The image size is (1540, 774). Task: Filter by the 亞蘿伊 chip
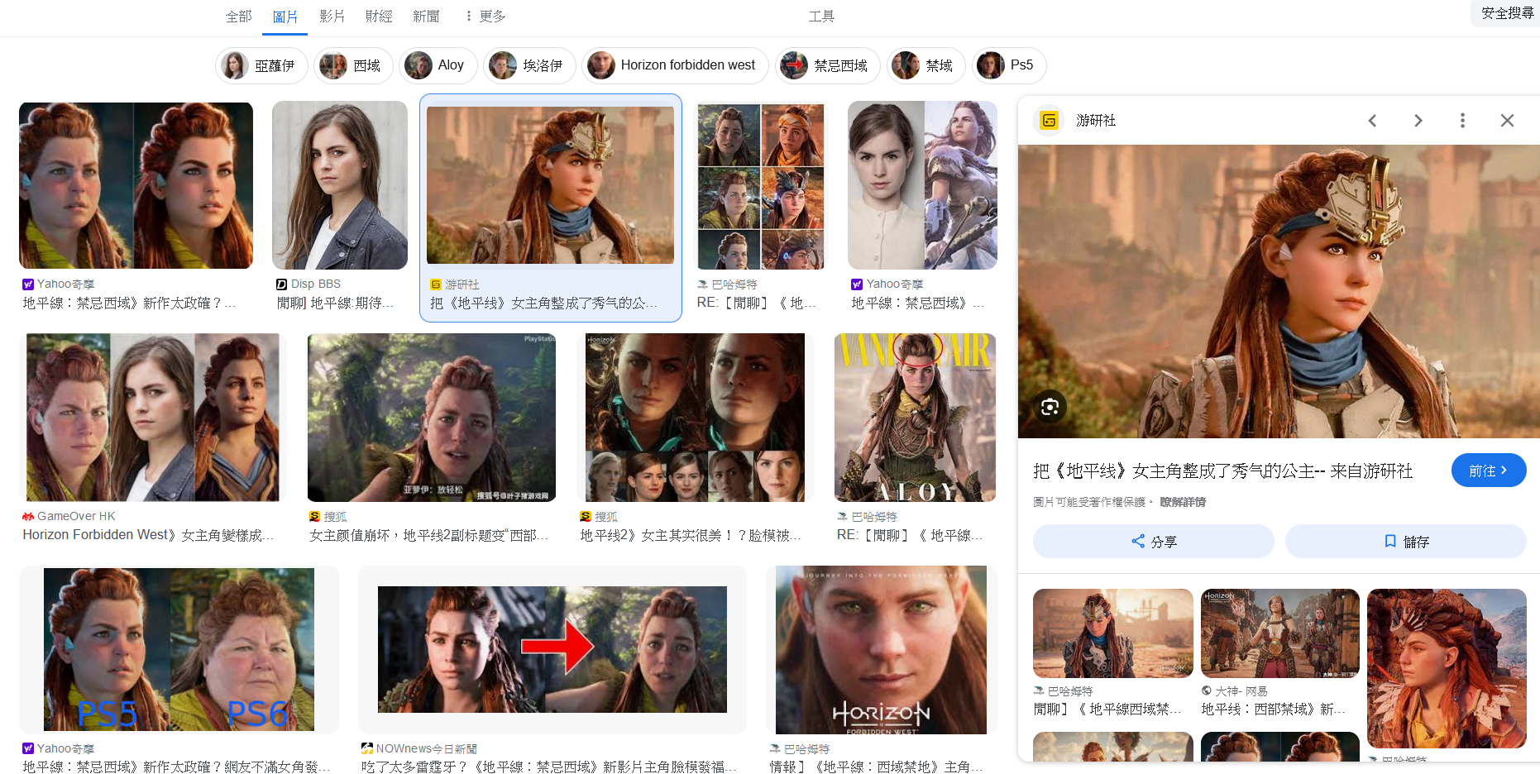pos(261,65)
